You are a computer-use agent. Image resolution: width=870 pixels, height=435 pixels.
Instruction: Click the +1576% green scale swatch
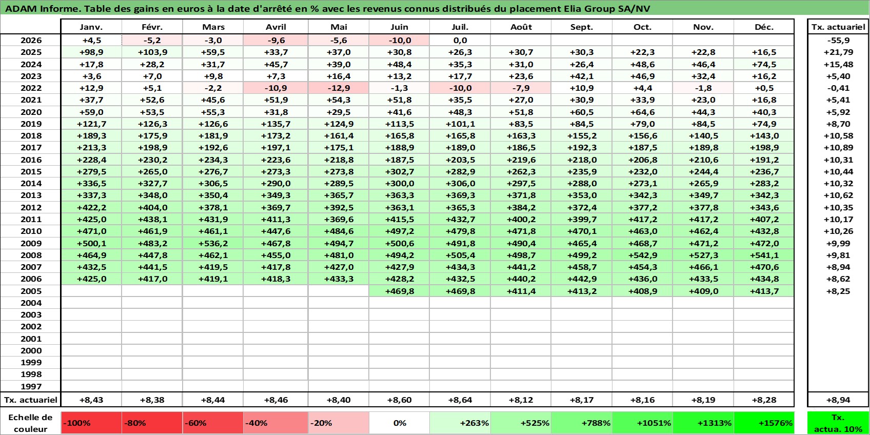764,423
